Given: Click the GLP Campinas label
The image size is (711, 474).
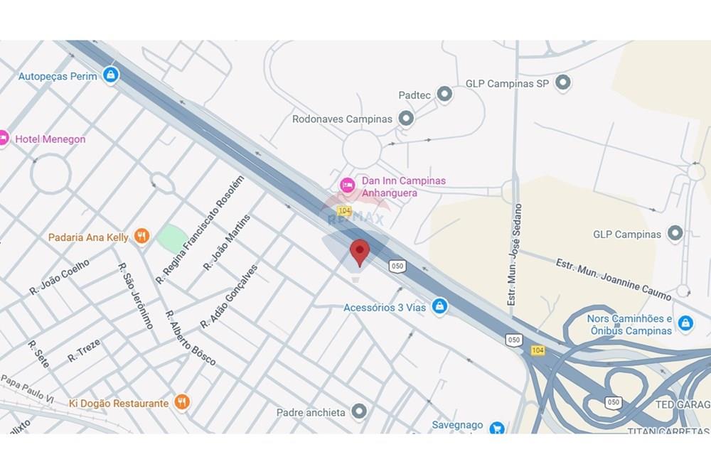Looking at the screenshot, I should 626,235.
